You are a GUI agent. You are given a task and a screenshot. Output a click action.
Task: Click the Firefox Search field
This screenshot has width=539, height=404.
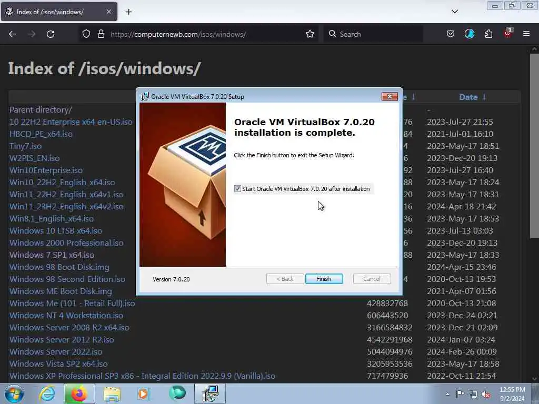point(373,34)
